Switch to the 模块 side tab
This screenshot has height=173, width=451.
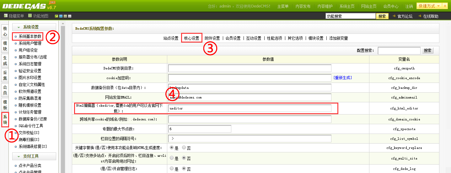(x=5, y=46)
